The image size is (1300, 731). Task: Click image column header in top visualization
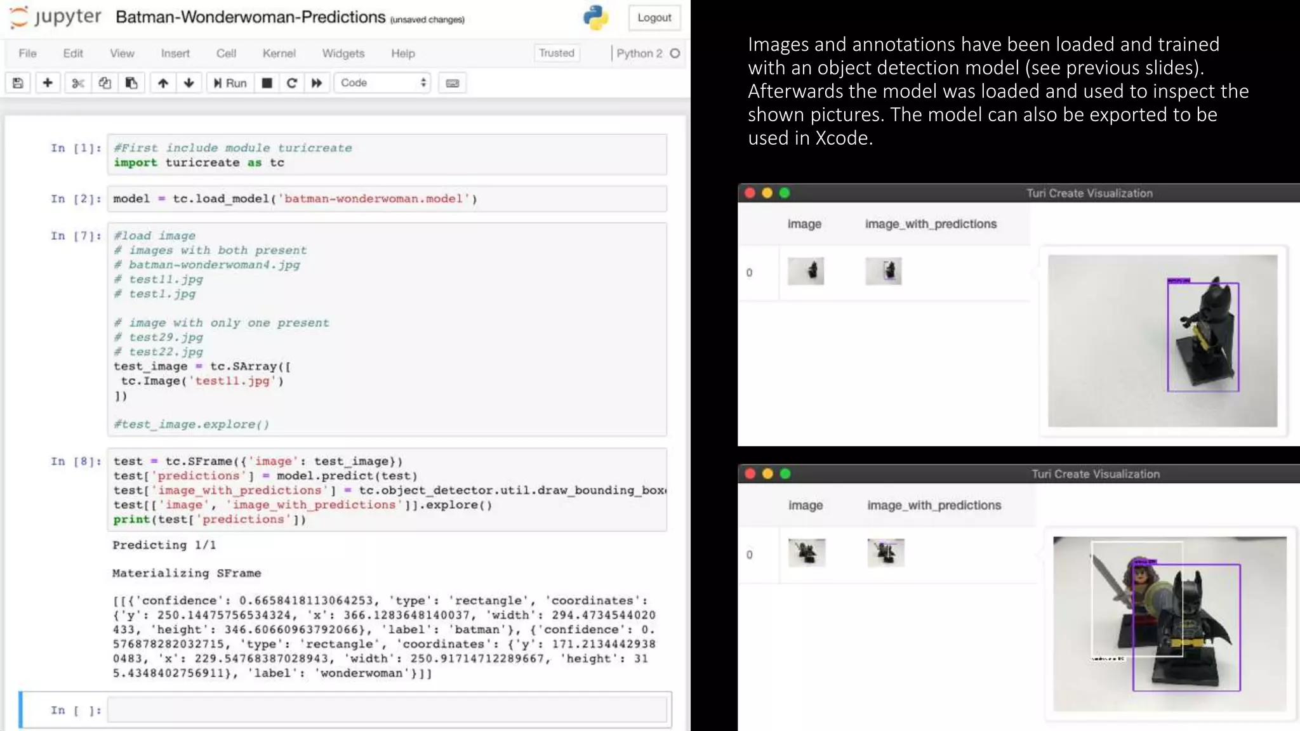click(x=804, y=224)
